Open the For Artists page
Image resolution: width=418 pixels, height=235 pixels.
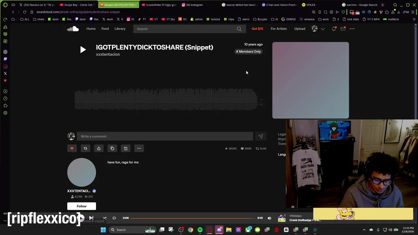coord(279,29)
